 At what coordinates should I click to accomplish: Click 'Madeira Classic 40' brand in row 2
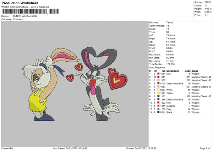[x=201, y=77]
